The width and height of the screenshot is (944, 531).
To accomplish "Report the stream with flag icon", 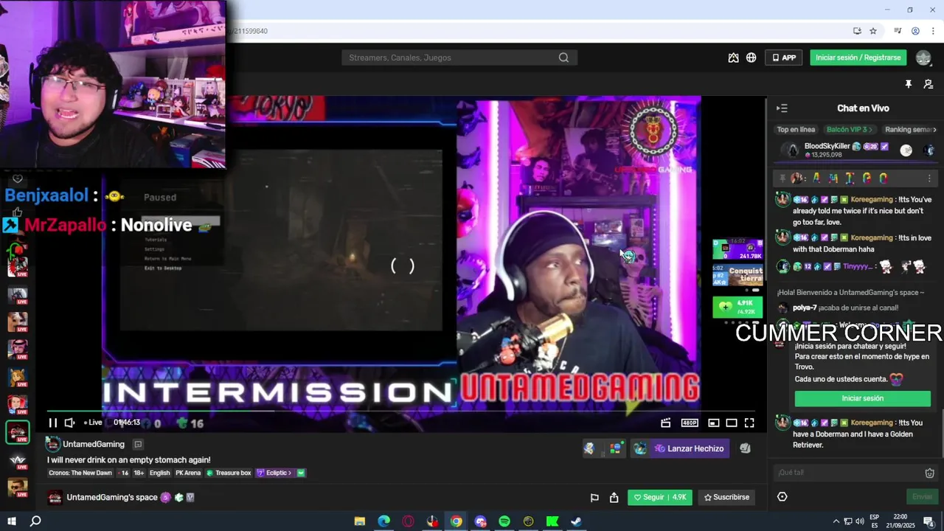I will click(594, 497).
